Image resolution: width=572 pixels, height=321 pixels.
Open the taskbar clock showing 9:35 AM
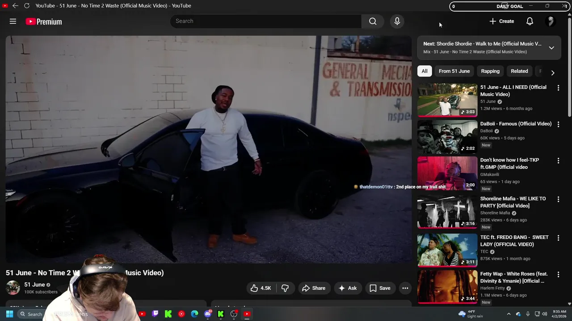point(559,314)
